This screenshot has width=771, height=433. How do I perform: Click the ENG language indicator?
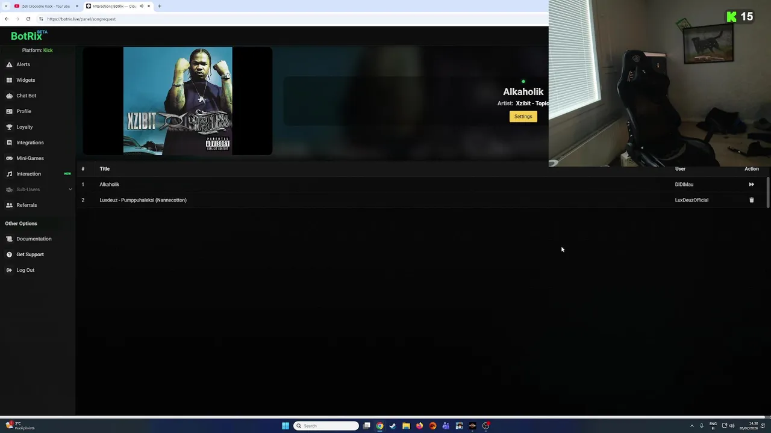coord(713,426)
